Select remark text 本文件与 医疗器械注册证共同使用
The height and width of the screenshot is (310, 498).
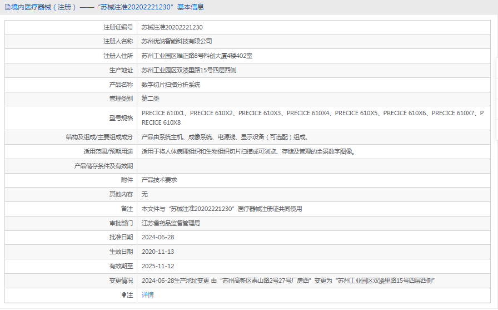coord(222,209)
